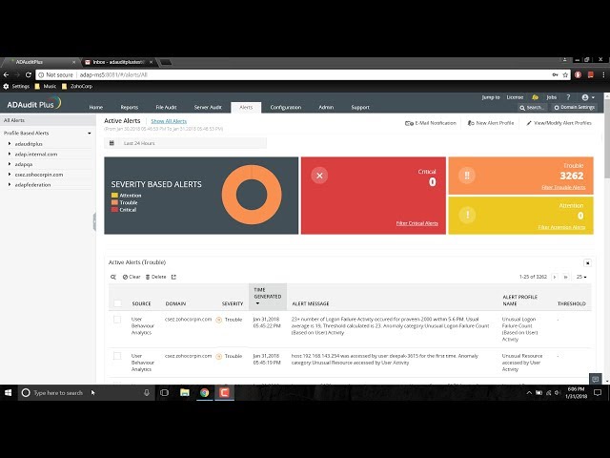Screen dimensions: 610x458
Task: Open the Home tab
Action: (x=95, y=107)
